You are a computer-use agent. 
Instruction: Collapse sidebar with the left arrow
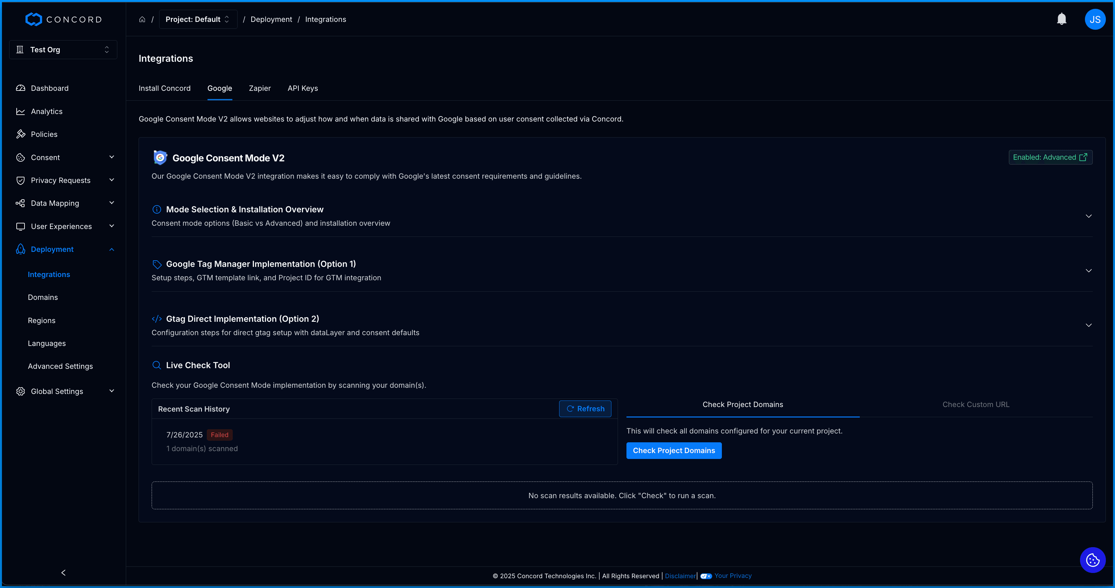coord(64,572)
